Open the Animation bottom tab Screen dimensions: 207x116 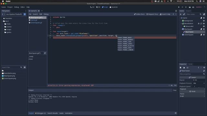click(69, 113)
